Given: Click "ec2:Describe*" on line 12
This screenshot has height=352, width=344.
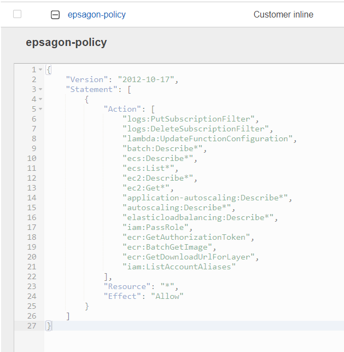Looking at the screenshot, I should pos(158,178).
